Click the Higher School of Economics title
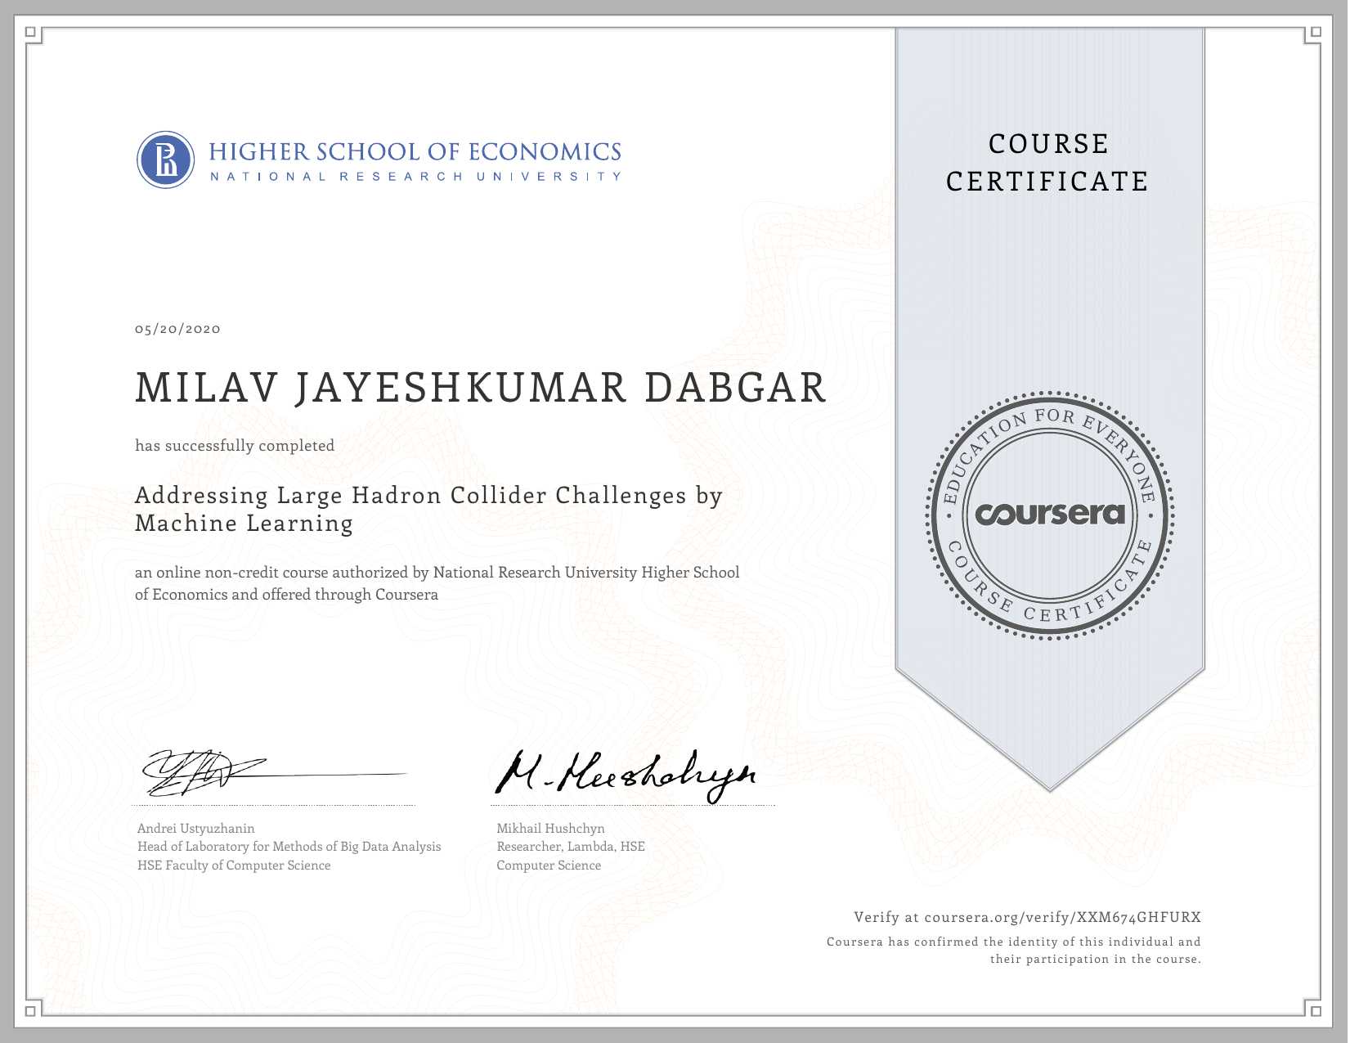The image size is (1350, 1043). coord(415,151)
